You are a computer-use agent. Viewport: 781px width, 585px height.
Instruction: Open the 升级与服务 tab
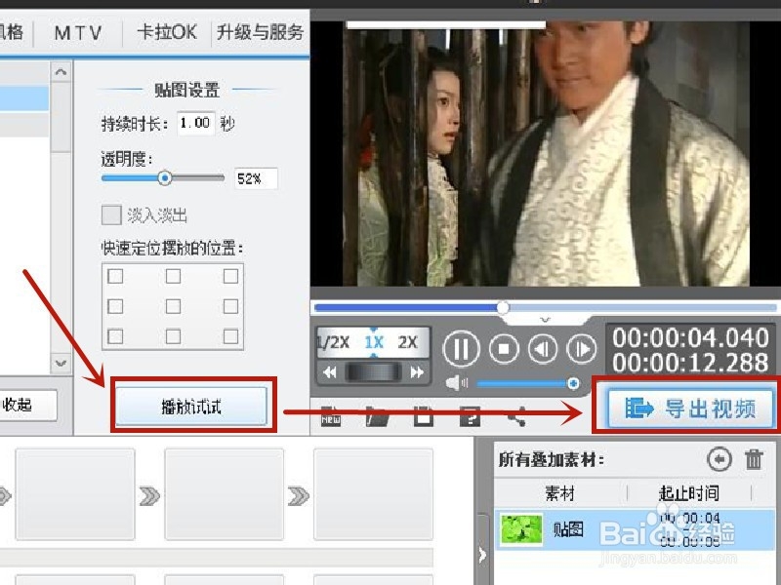tap(260, 32)
